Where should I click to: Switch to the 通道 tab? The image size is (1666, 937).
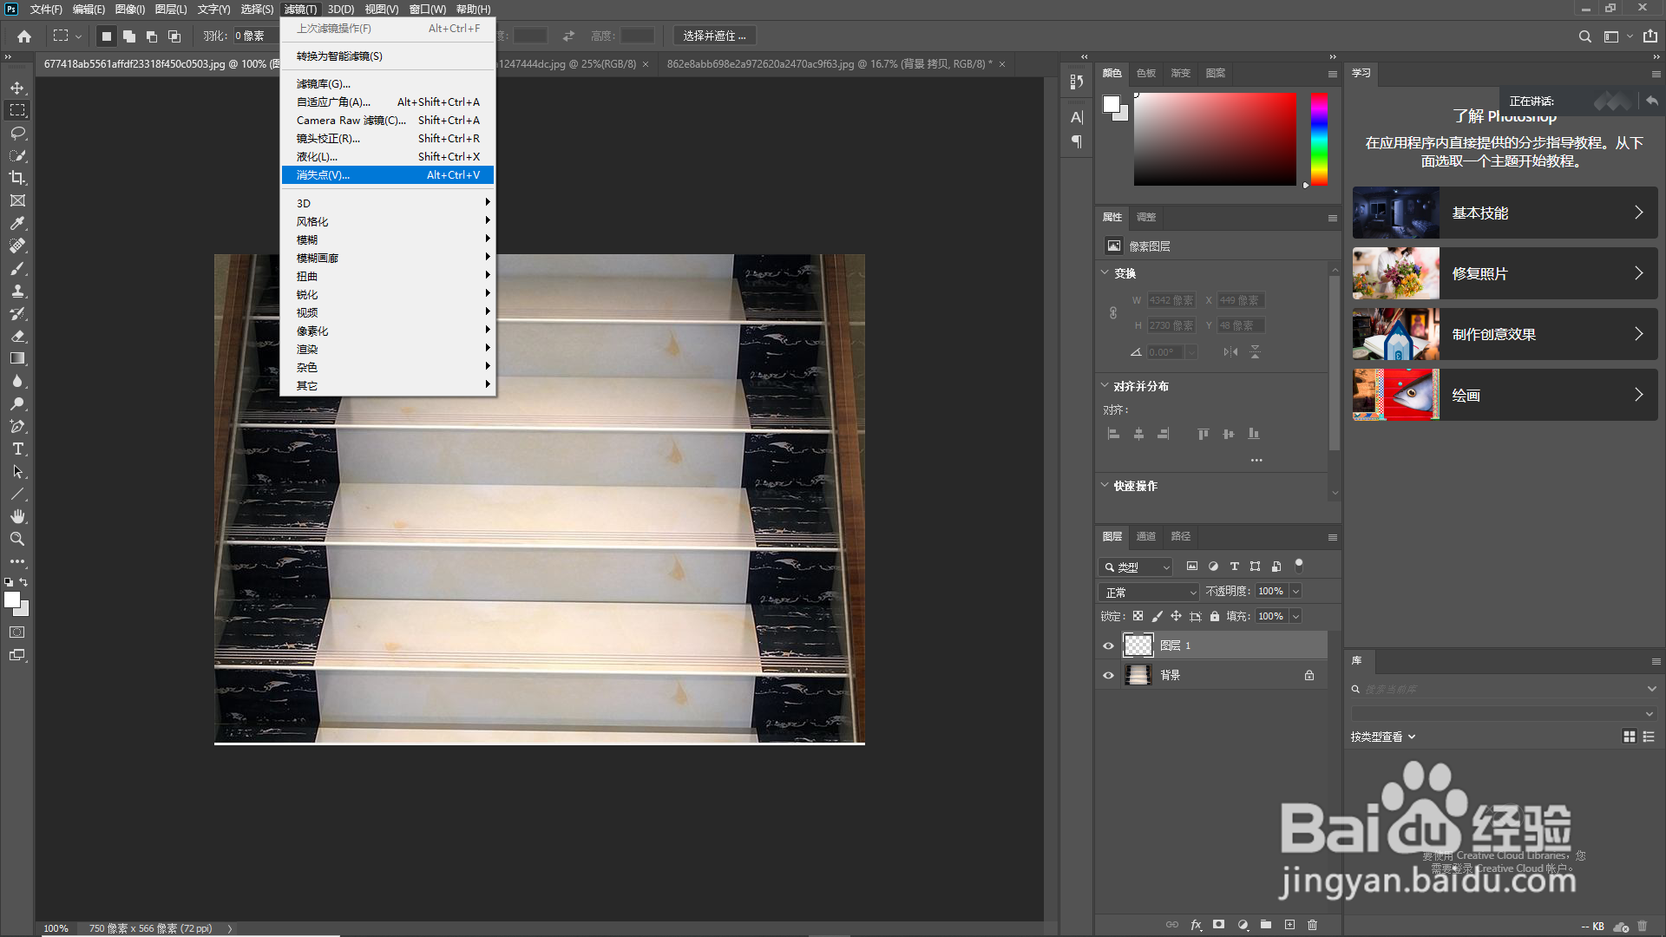click(1145, 536)
